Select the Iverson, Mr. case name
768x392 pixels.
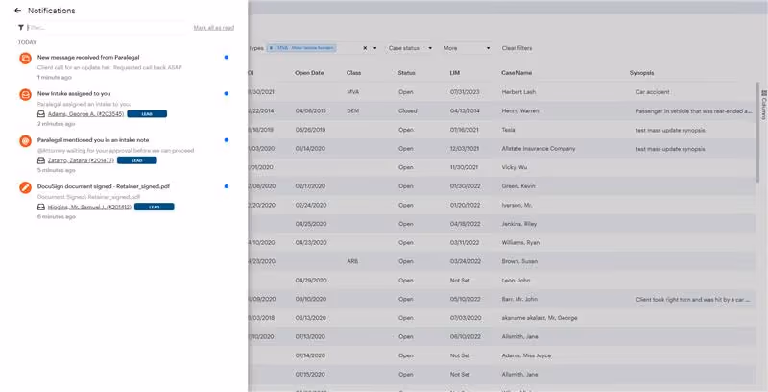pos(516,205)
